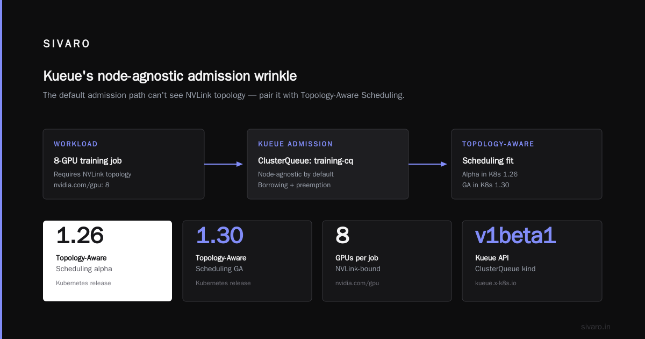
Task: Click "Node-agnostic by default" line
Action: [x=296, y=174]
